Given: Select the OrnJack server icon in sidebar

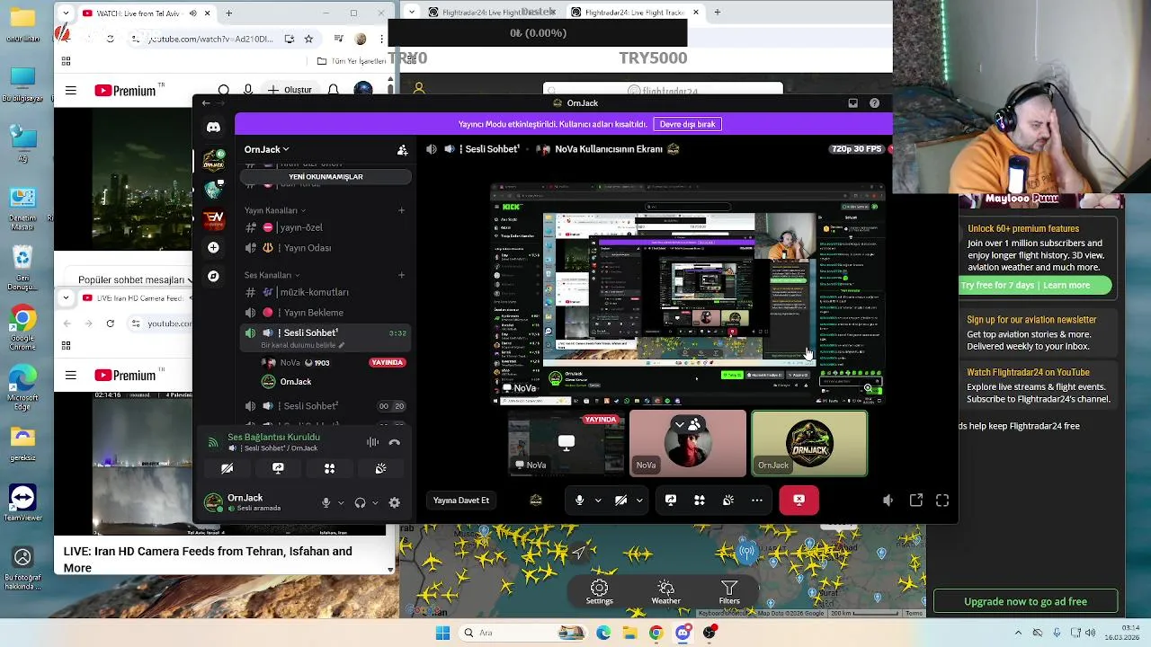Looking at the screenshot, I should click(x=213, y=160).
